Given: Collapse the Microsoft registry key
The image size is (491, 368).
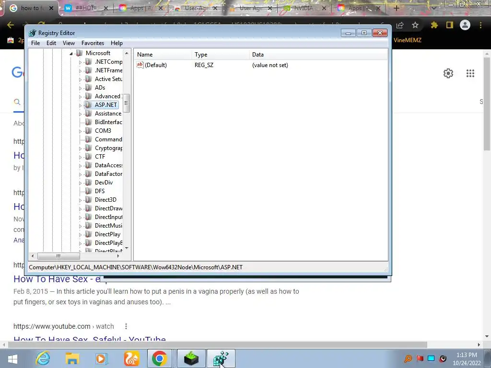Looking at the screenshot, I should pos(71,54).
